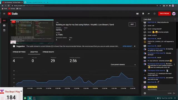Click the taskbar date and time
Viewport: 178px width, 100px height.
pos(167,98)
